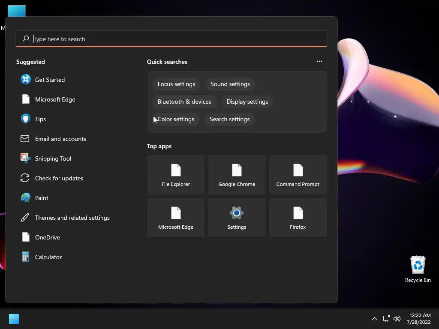Viewport: 439px width, 329px height.
Task: Click the desktop icon behind the search panel
Action: (17, 11)
